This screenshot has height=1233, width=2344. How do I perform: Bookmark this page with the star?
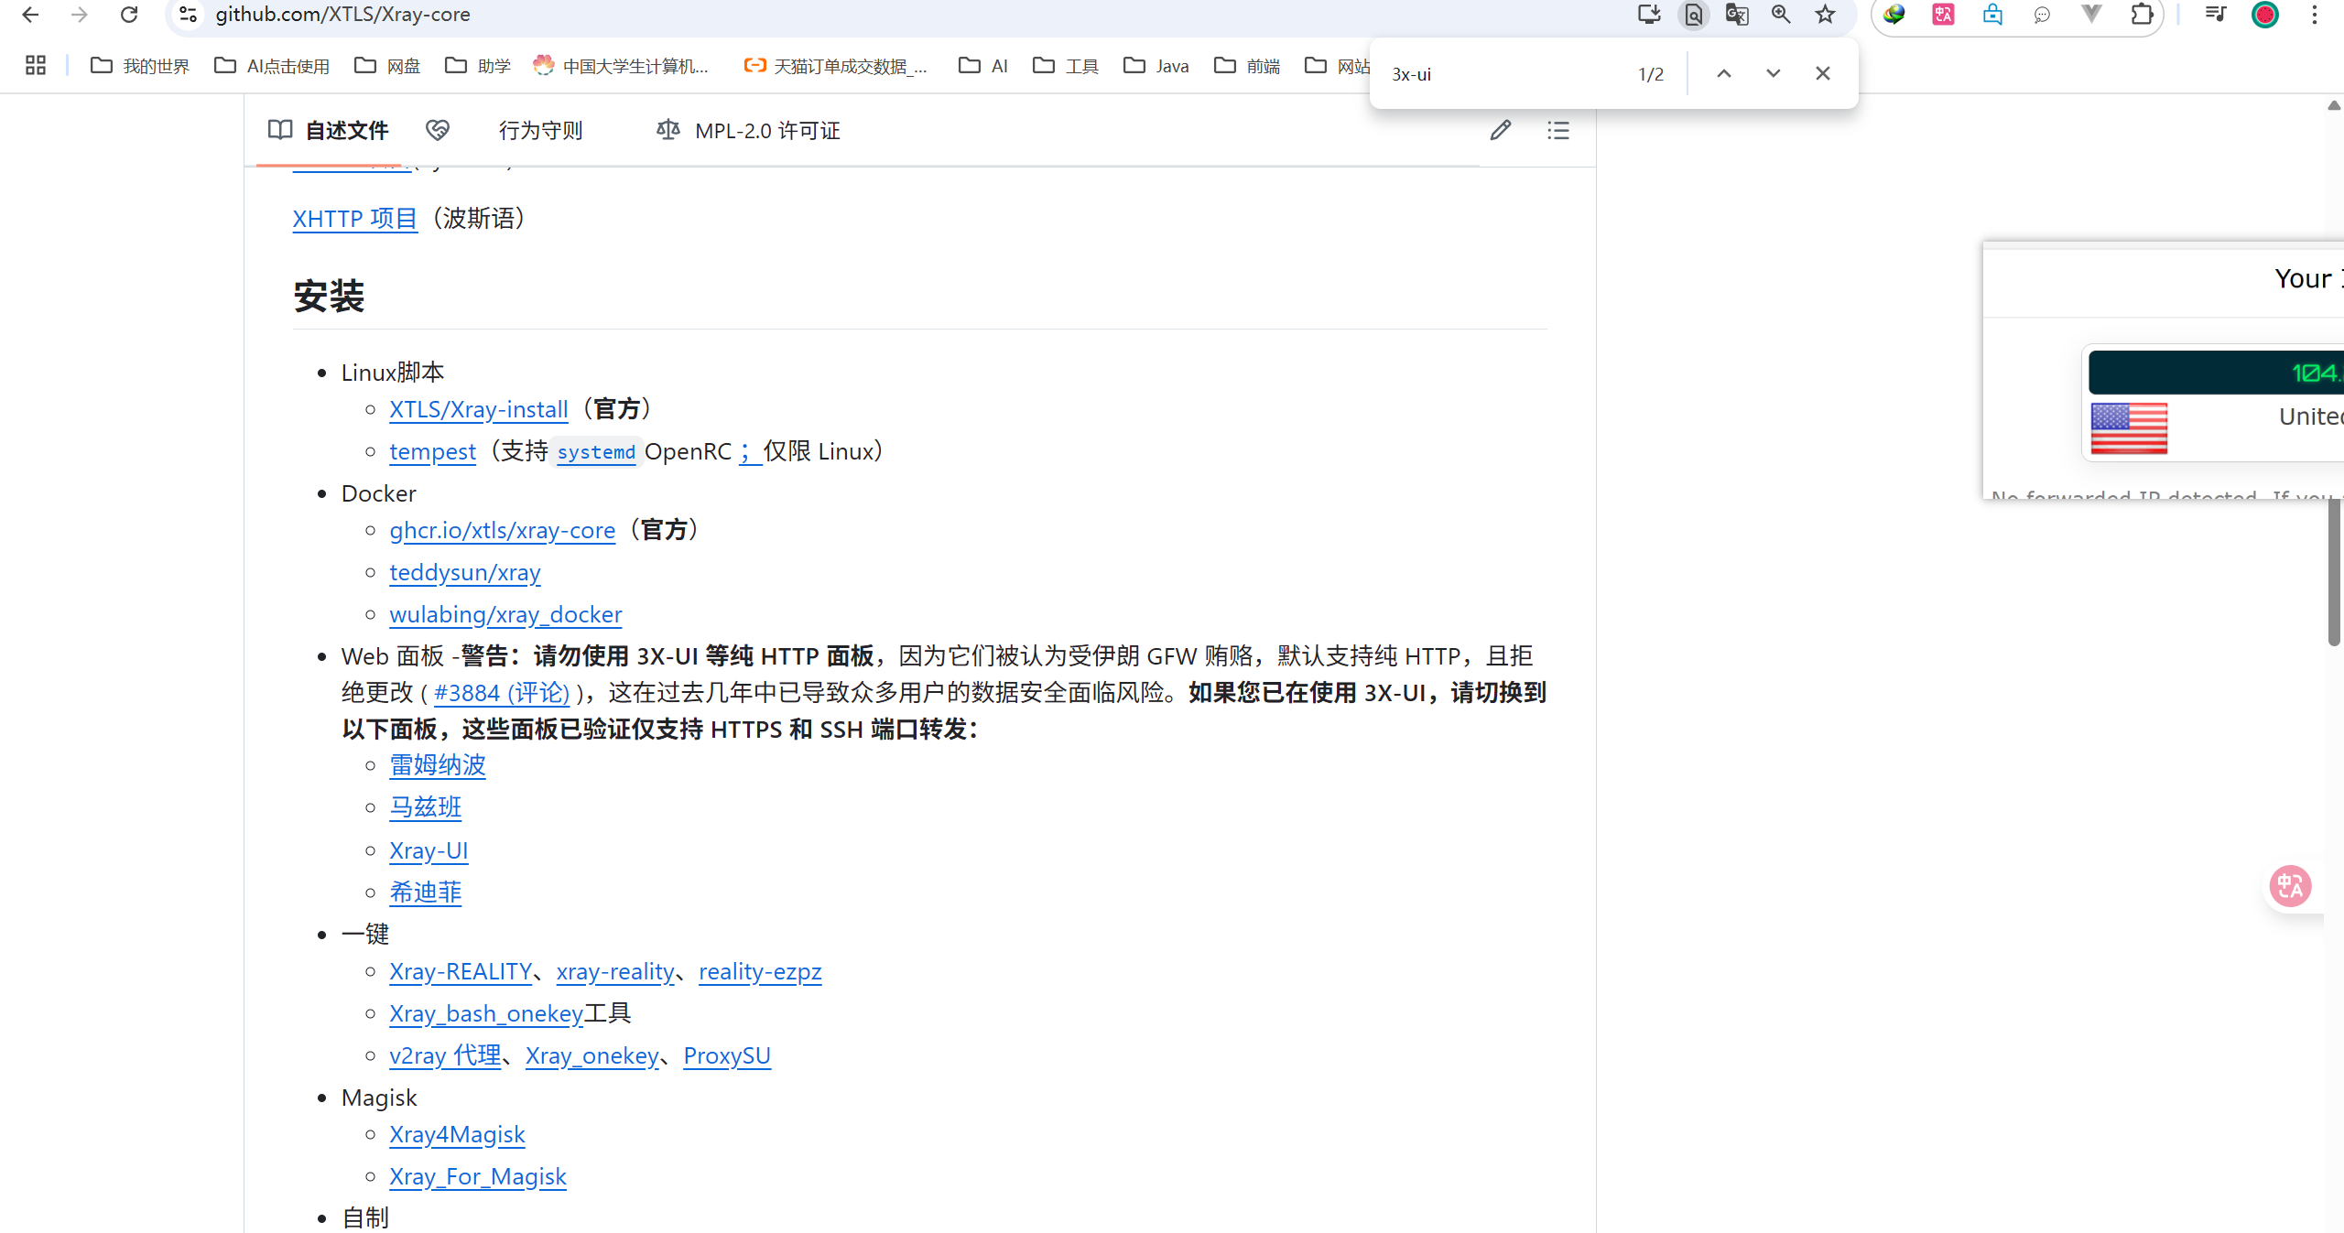coord(1826,15)
